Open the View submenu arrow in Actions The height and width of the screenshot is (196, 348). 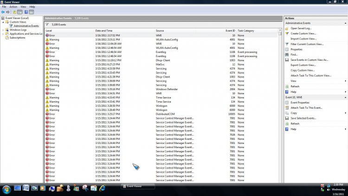pos(346,81)
